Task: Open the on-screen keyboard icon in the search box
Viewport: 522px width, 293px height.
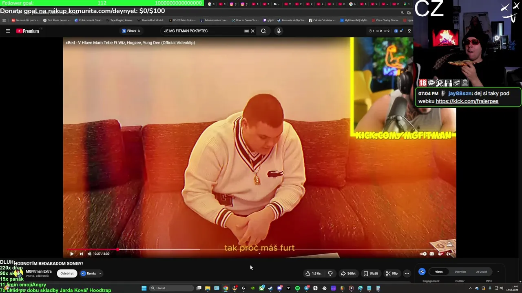Action: pyautogui.click(x=246, y=31)
